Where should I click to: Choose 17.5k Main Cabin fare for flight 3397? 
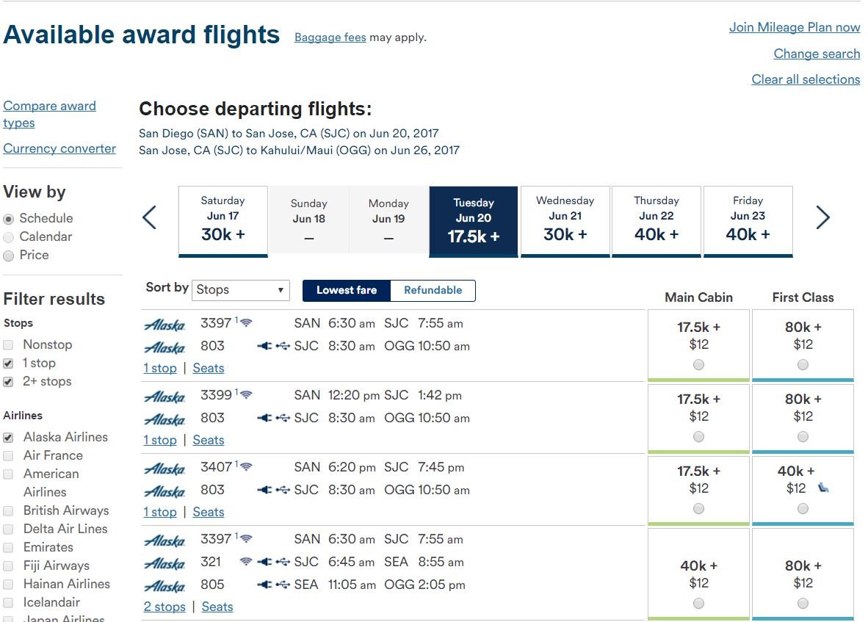(x=698, y=365)
